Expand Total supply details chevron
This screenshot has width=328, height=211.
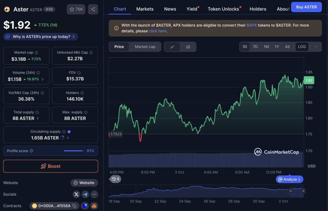click(x=38, y=118)
